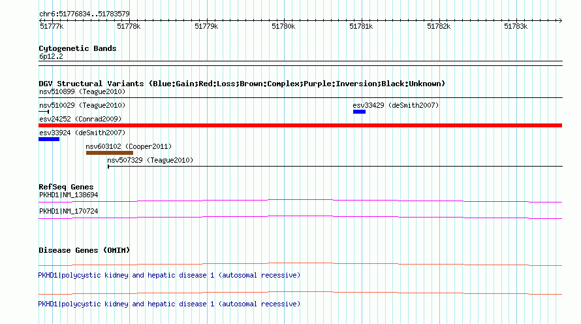Click the blue esv33429 gain bar
Image resolution: width=581 pixels, height=324 pixels.
tap(360, 112)
